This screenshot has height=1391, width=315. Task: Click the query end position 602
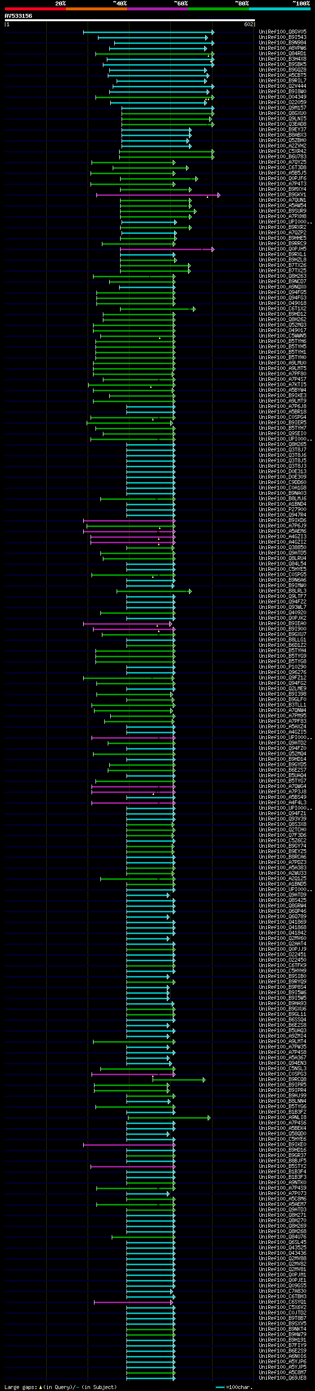[x=248, y=24]
